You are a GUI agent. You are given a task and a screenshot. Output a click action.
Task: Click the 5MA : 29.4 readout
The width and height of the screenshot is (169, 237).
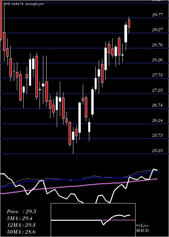click(x=20, y=218)
